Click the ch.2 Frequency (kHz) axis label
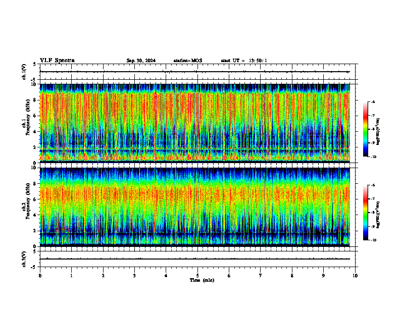This screenshot has height=309, width=400. 27,200
